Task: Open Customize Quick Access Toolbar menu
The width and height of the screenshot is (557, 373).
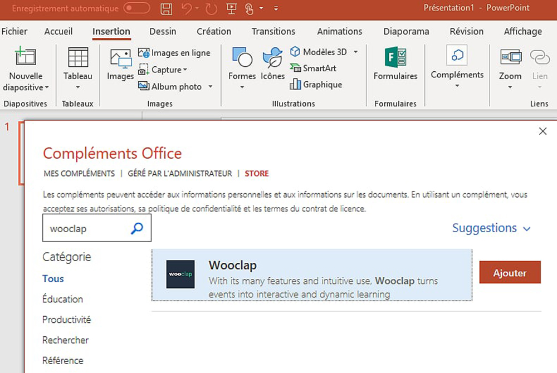Action: coord(276,8)
